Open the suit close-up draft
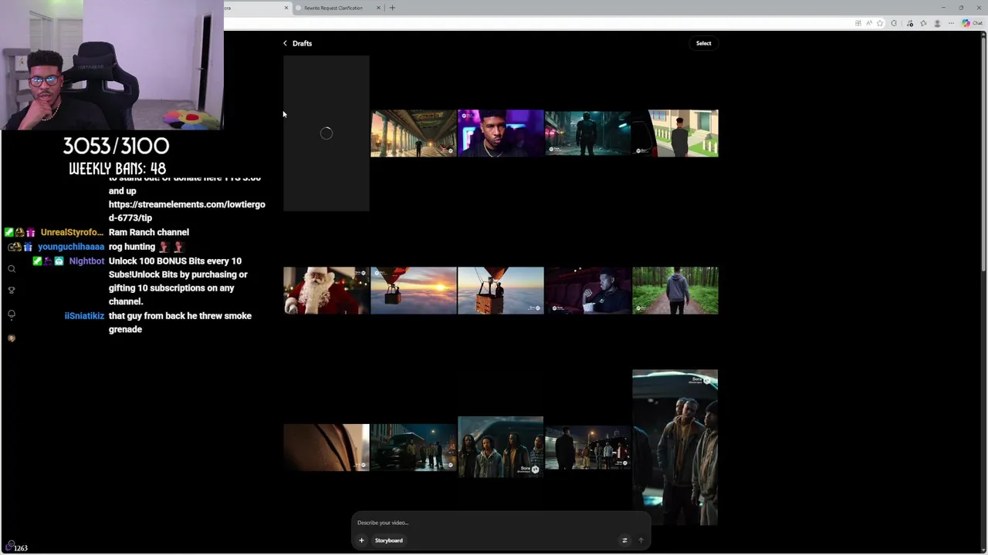 pyautogui.click(x=326, y=447)
